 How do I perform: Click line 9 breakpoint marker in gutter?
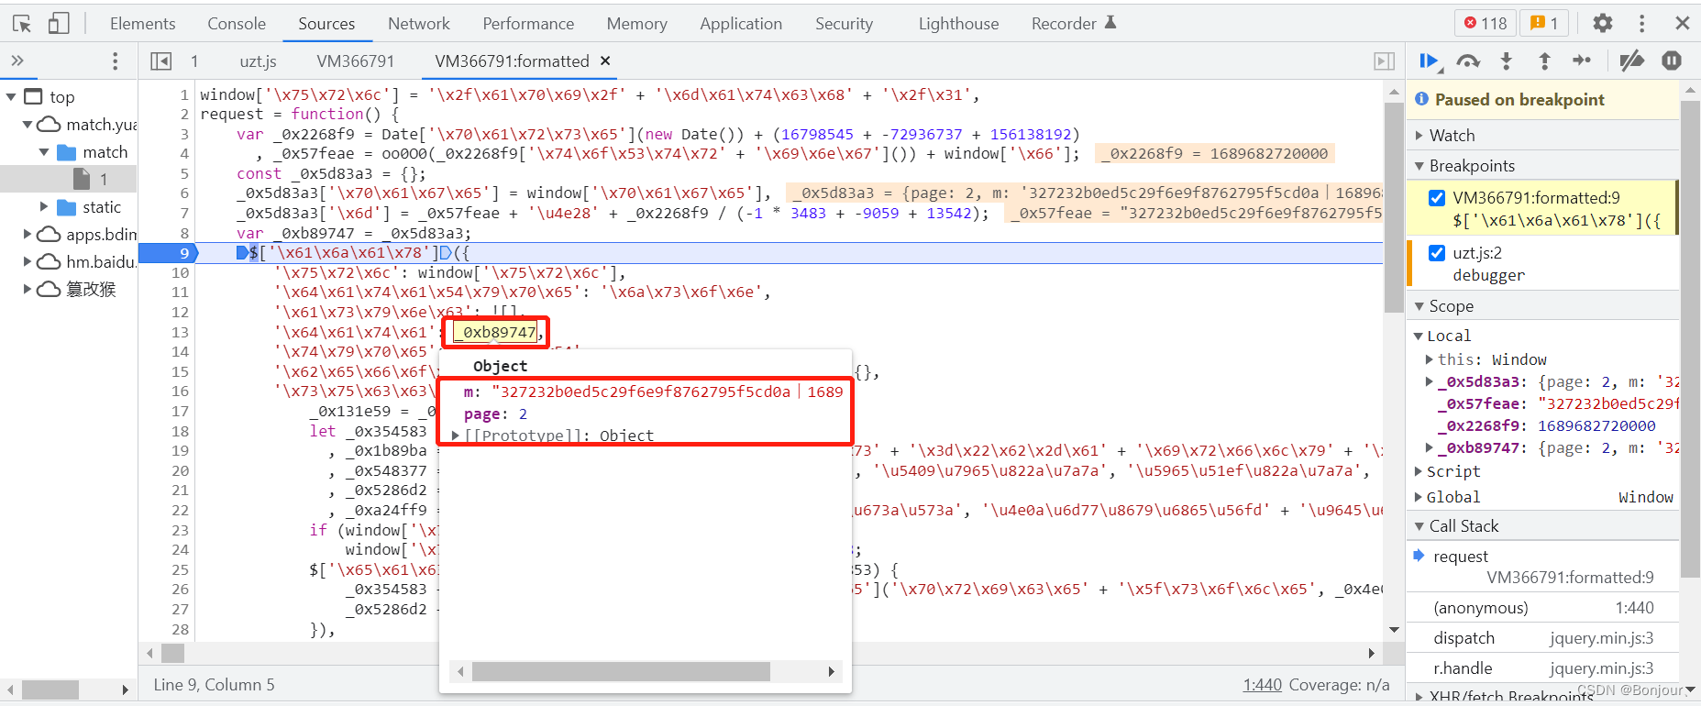click(x=169, y=253)
